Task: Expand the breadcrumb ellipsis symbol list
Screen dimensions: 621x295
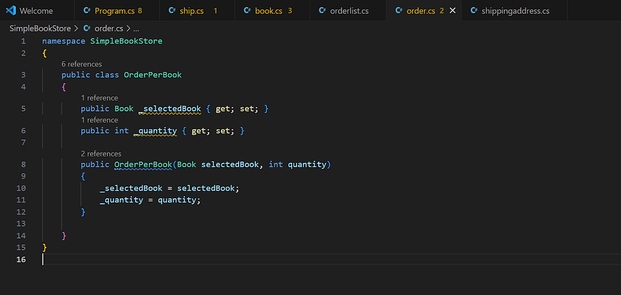Action: [136, 28]
